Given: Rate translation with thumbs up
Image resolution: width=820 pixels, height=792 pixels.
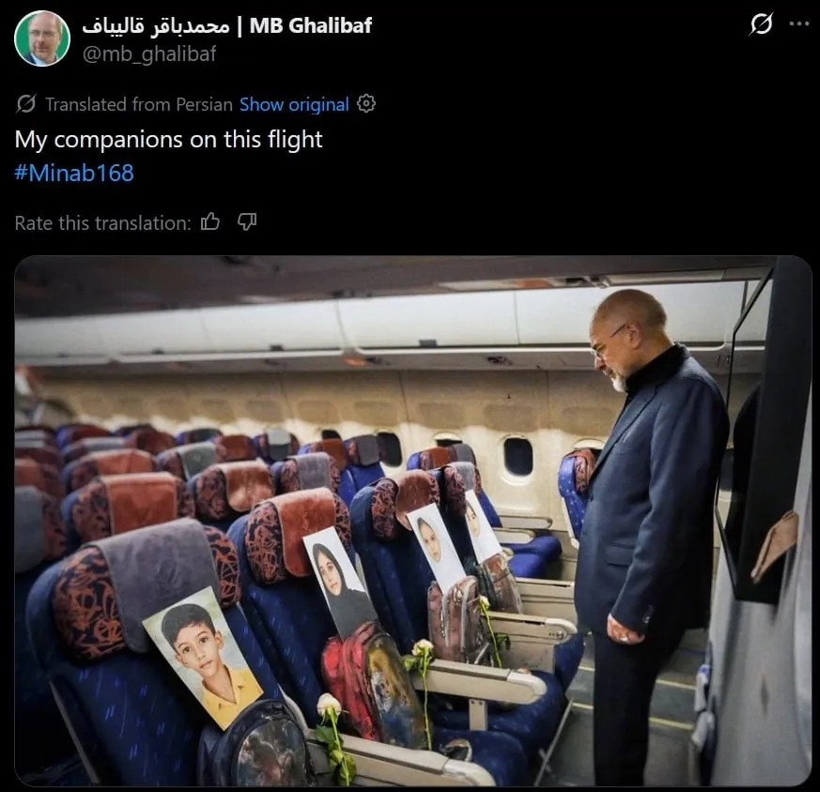Looking at the screenshot, I should pos(210,222).
